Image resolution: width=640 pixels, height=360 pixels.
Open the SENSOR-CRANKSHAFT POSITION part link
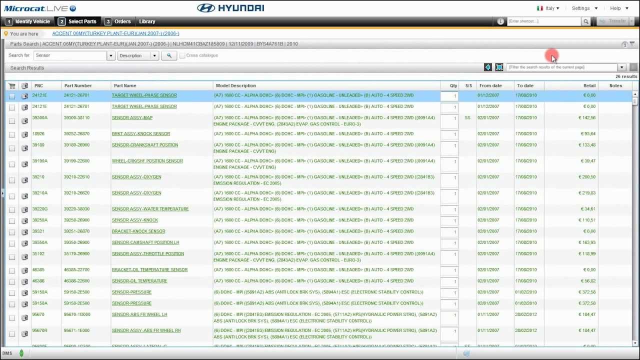(x=144, y=145)
